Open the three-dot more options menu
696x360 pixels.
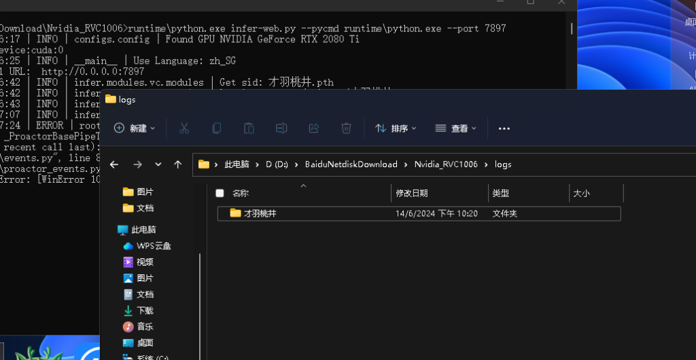504,128
